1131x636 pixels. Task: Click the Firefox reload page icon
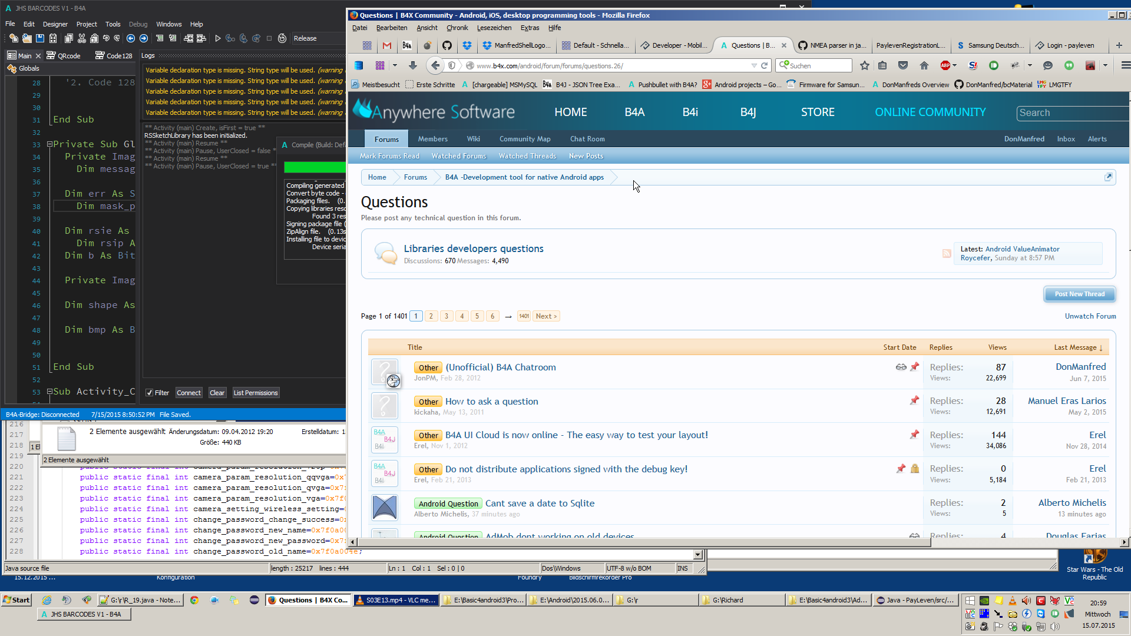(x=765, y=65)
